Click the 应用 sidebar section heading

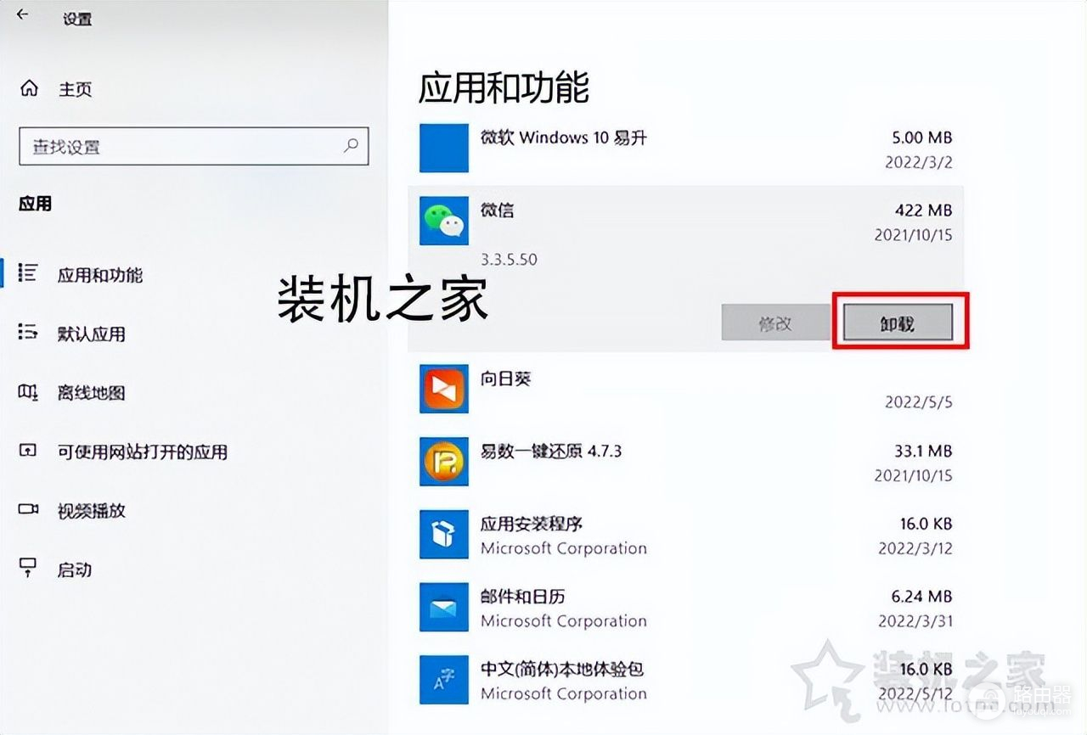coord(36,204)
